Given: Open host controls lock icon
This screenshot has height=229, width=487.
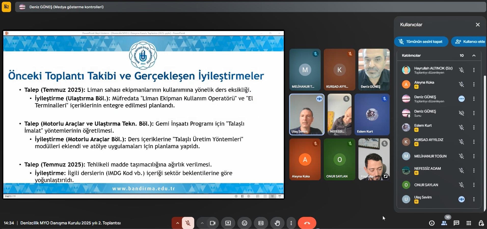Looking at the screenshot, I should coord(481,223).
